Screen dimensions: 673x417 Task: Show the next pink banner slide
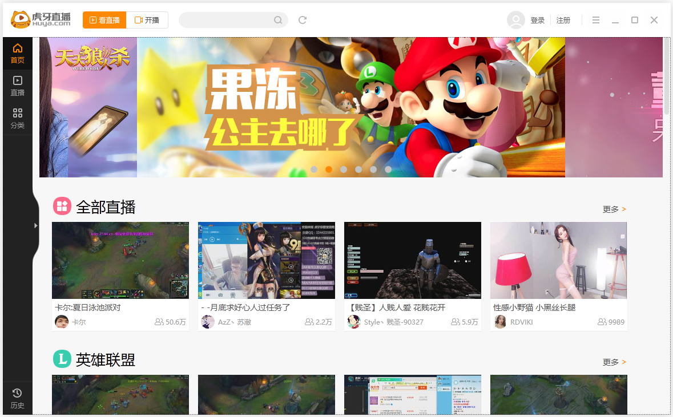[614, 107]
